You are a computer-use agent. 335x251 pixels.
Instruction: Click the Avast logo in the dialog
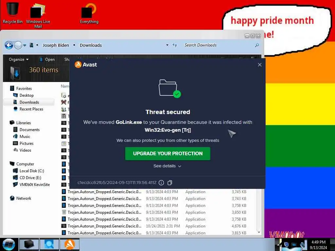tap(86, 65)
